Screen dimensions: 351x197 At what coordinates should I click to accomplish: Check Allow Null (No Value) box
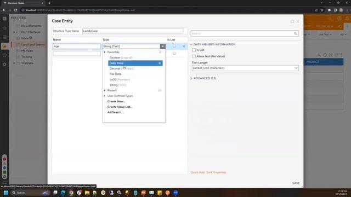click(x=194, y=56)
